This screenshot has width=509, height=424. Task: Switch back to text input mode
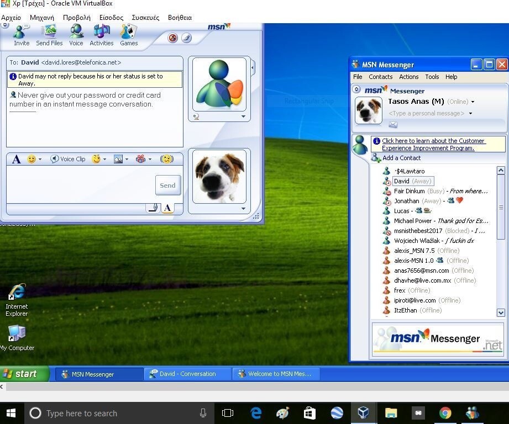[166, 208]
